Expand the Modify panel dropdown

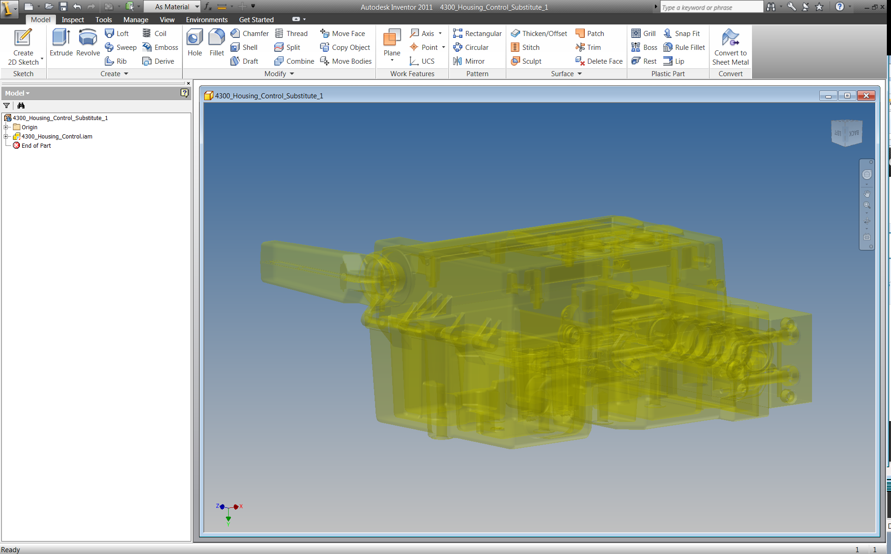[292, 74]
